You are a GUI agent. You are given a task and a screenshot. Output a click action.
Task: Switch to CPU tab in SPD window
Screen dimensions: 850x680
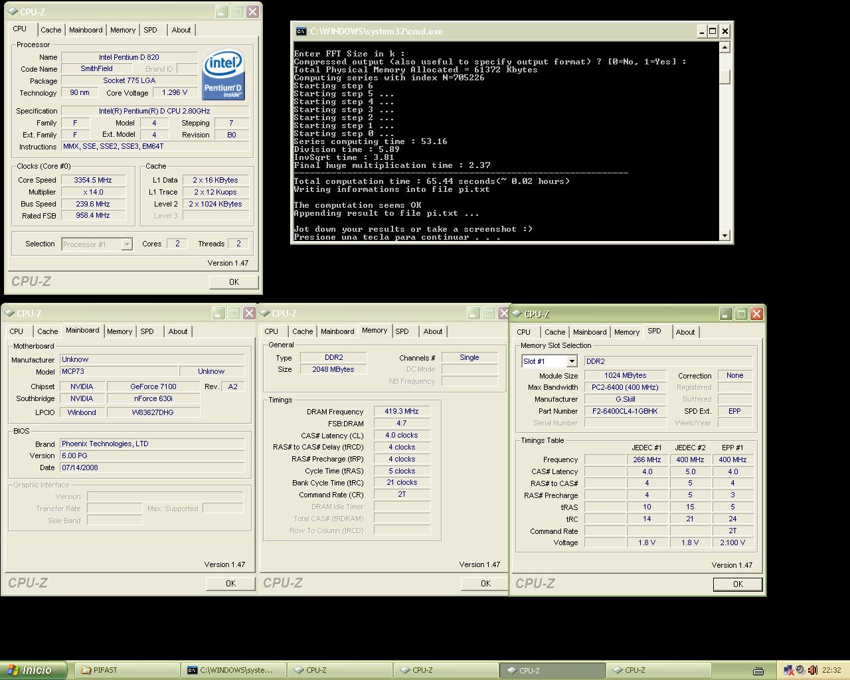(x=524, y=332)
